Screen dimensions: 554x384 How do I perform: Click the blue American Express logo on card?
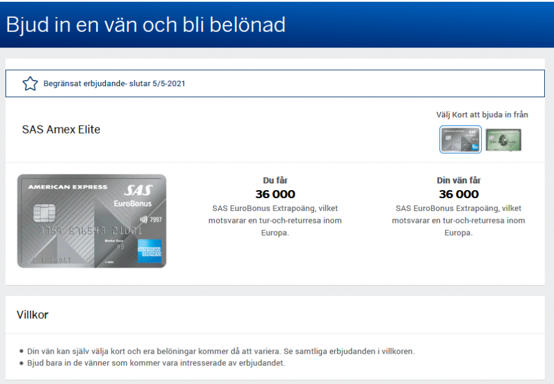[149, 250]
